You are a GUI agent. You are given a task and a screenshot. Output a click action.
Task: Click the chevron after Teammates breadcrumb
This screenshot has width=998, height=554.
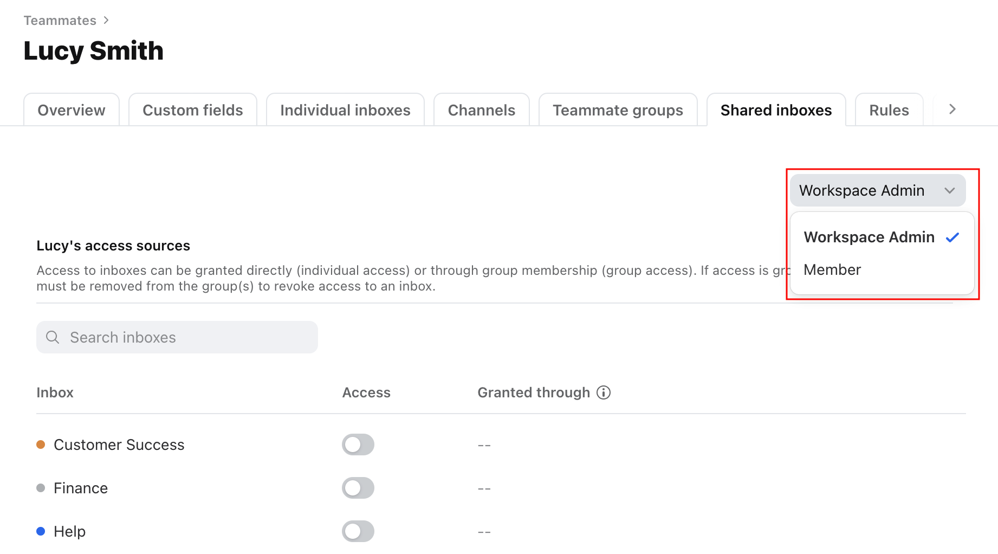tap(106, 20)
